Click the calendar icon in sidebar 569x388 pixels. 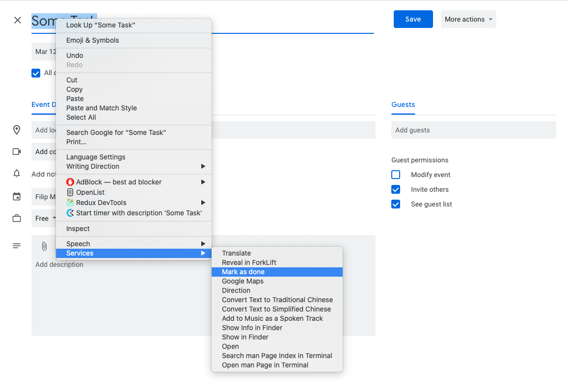point(17,197)
